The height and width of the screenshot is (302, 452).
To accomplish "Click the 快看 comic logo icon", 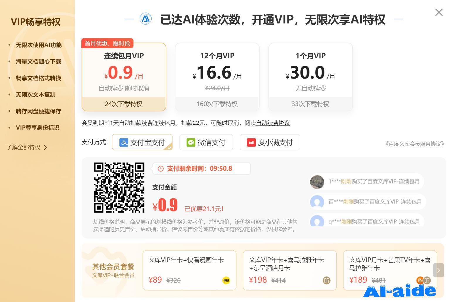I will (226, 280).
